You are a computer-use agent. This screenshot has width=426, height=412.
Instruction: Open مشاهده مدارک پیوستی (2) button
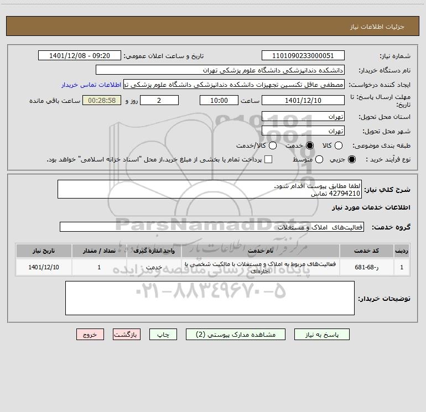pos(236,335)
